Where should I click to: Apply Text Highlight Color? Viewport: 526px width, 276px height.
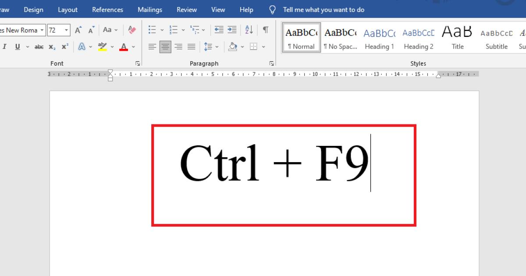point(102,46)
